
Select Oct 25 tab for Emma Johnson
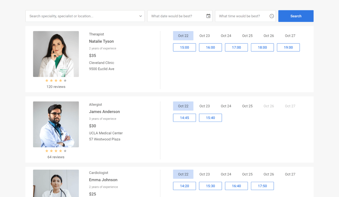coord(247,174)
